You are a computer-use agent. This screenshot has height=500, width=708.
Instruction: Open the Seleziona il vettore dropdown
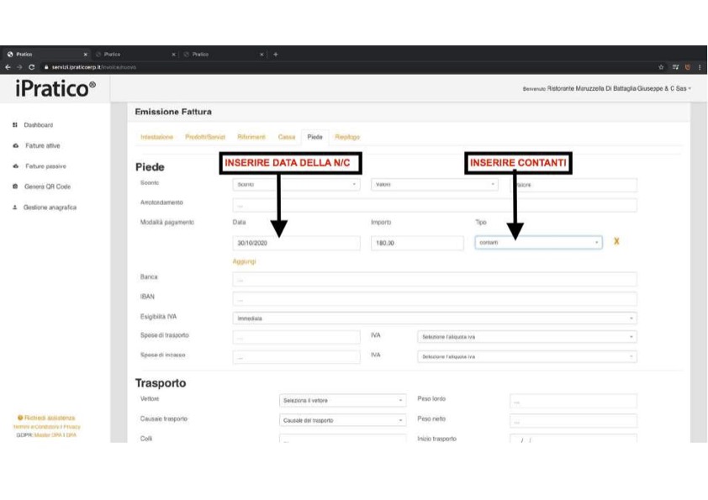(343, 401)
